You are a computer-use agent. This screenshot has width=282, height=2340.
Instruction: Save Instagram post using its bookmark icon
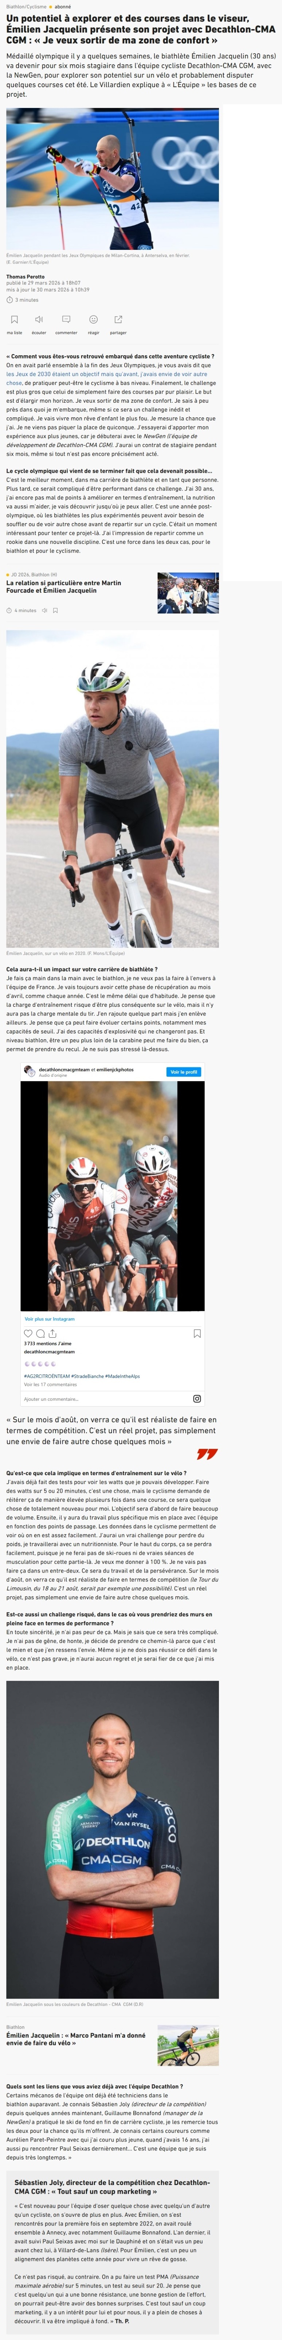coord(197,1334)
